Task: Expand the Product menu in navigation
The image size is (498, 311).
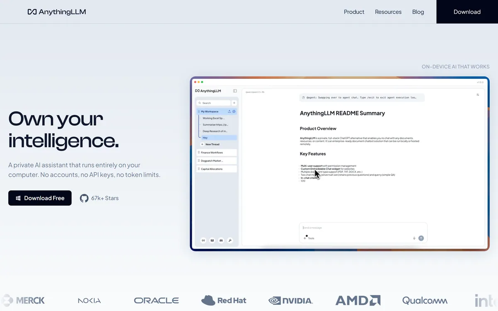Action: click(x=354, y=12)
